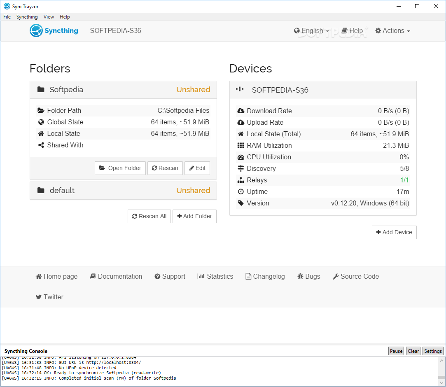The width and height of the screenshot is (446, 387).
Task: Click the folder icon beside default
Action: coord(41,190)
